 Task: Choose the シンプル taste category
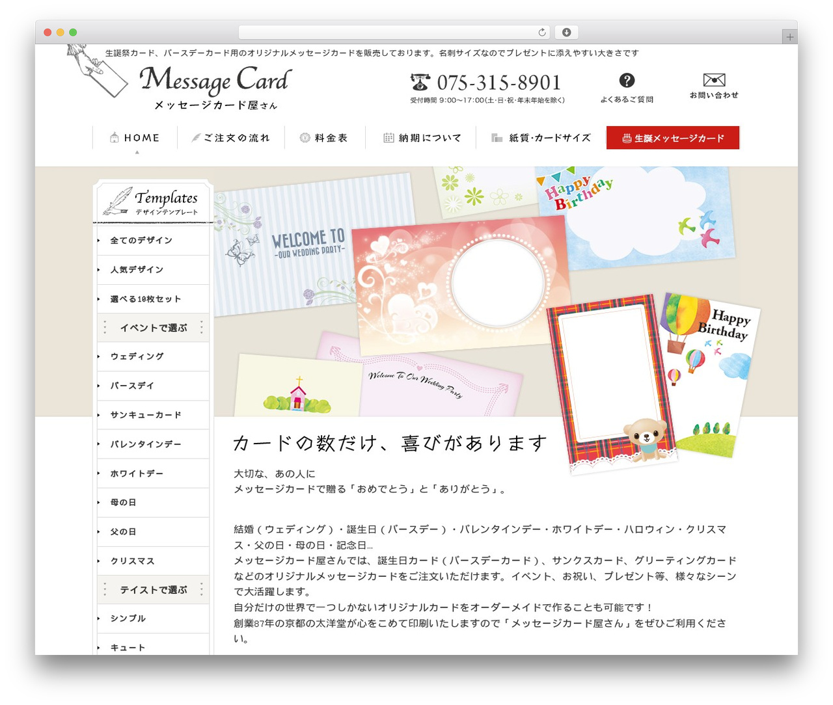(153, 619)
